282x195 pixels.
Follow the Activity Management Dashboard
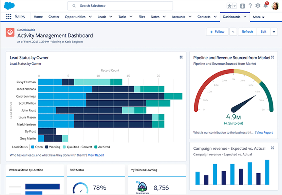pos(217,31)
